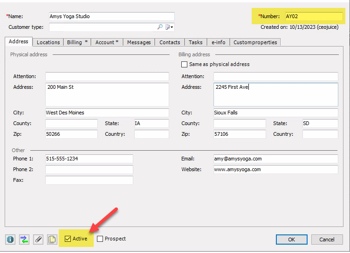
Task: Click the physical County field
Action: click(x=71, y=123)
